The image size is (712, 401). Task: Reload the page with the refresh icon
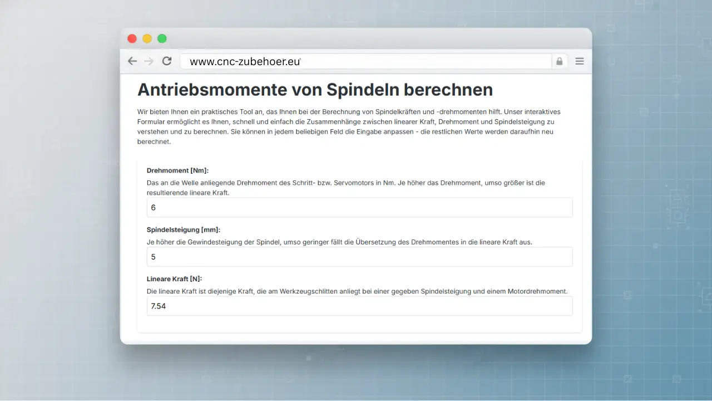[x=167, y=61]
